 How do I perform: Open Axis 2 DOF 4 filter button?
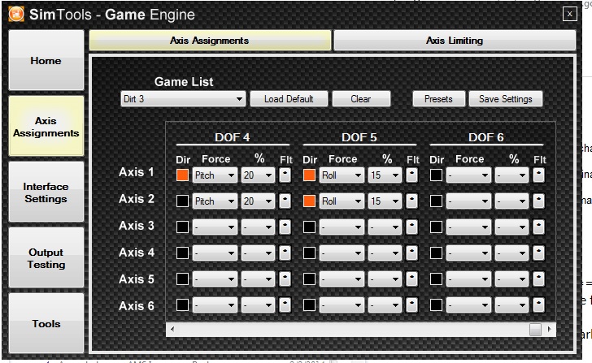(x=285, y=201)
